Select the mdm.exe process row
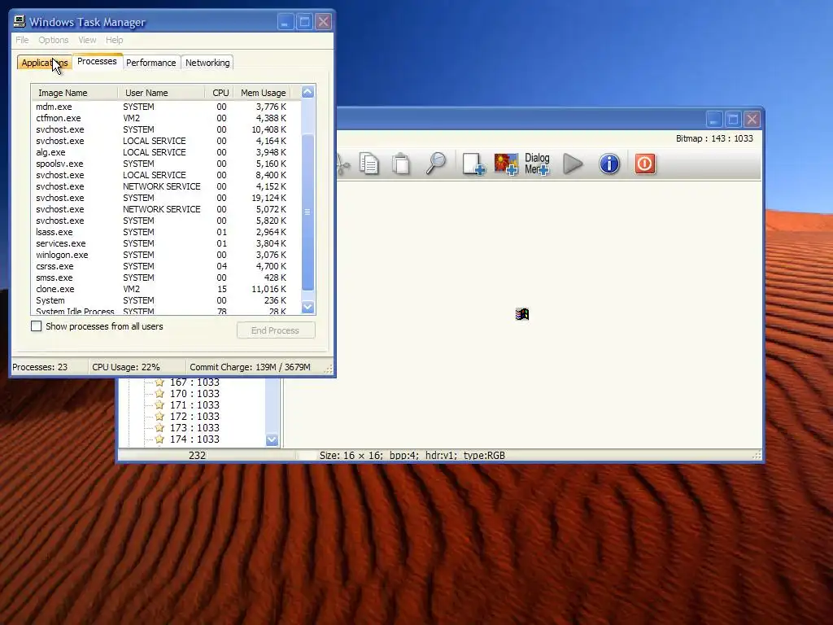833x625 pixels. pos(166,107)
